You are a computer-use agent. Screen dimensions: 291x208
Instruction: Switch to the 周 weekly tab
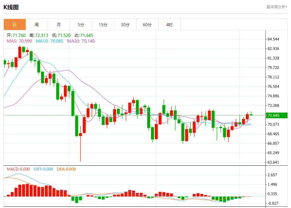point(37,25)
